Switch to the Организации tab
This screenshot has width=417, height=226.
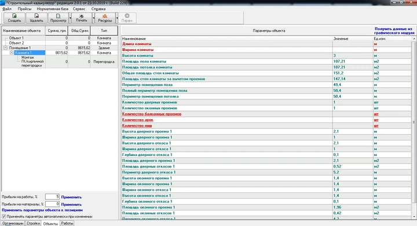(x=13, y=223)
